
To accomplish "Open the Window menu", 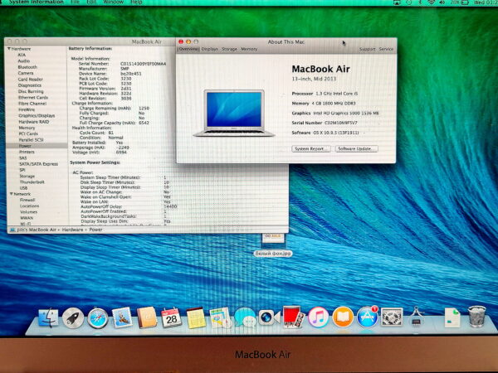I will (114, 2).
